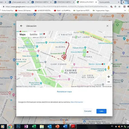
Task: Select the red location pin on the map
Action: click(64, 57)
